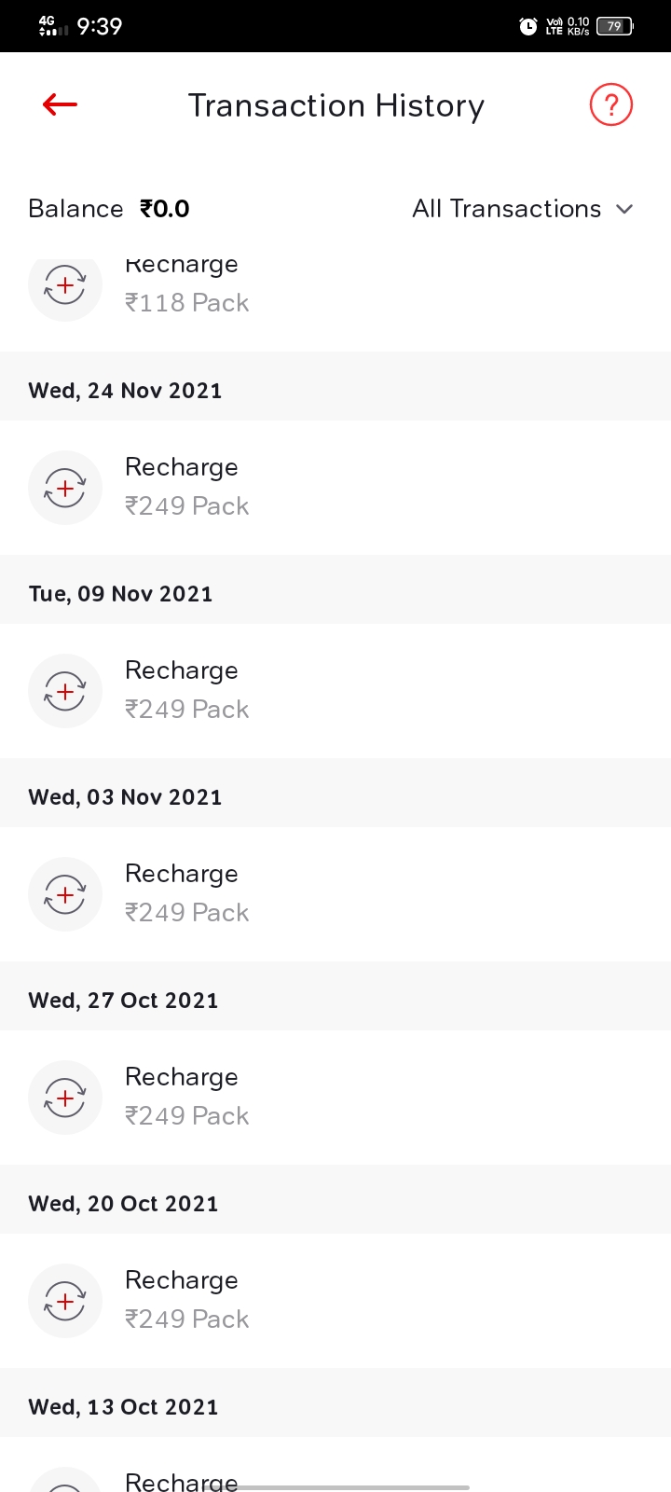Image resolution: width=671 pixels, height=1492 pixels.
Task: Tap recharge icon under 09 Nov 2021
Action: point(65,691)
